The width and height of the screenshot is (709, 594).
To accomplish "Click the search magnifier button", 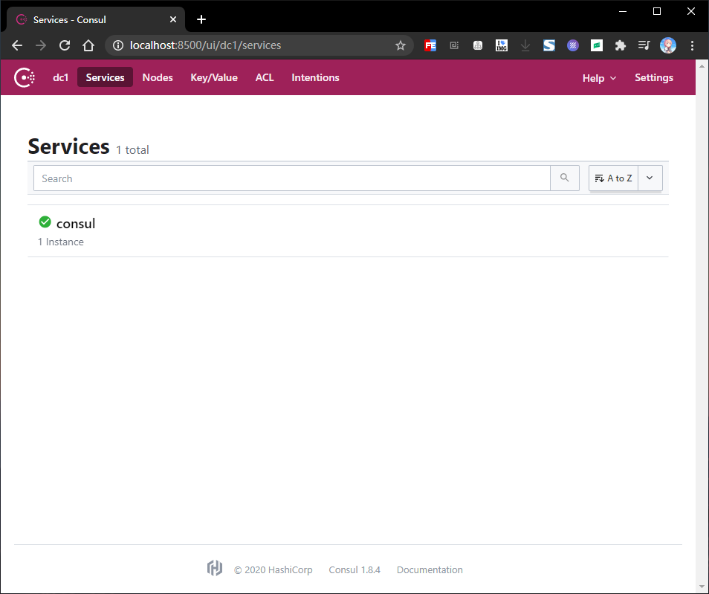I will pyautogui.click(x=564, y=178).
